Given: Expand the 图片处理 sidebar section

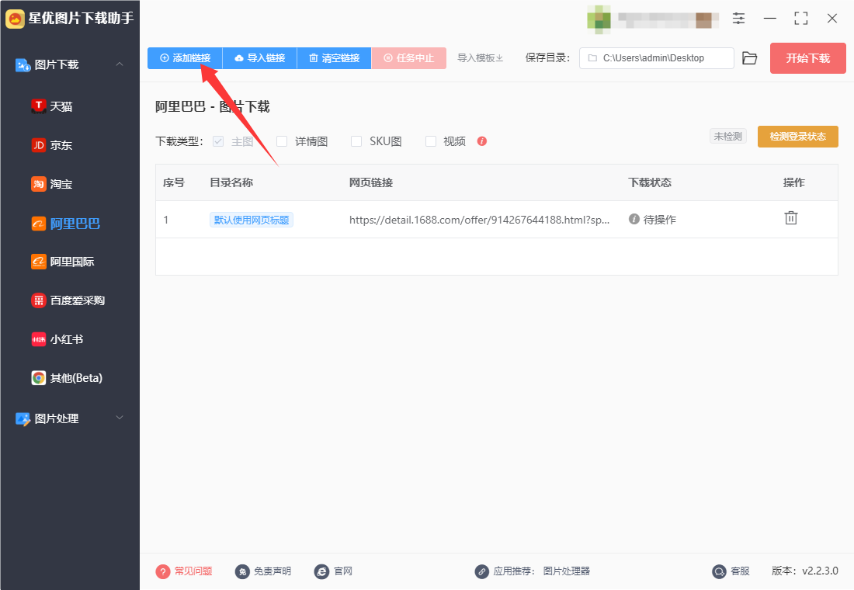Looking at the screenshot, I should pyautogui.click(x=120, y=418).
